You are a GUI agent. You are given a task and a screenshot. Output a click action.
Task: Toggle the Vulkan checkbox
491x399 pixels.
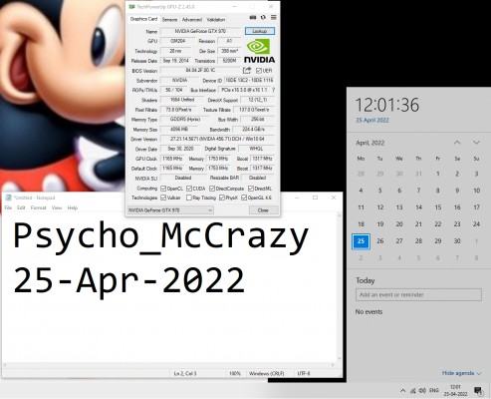click(163, 198)
